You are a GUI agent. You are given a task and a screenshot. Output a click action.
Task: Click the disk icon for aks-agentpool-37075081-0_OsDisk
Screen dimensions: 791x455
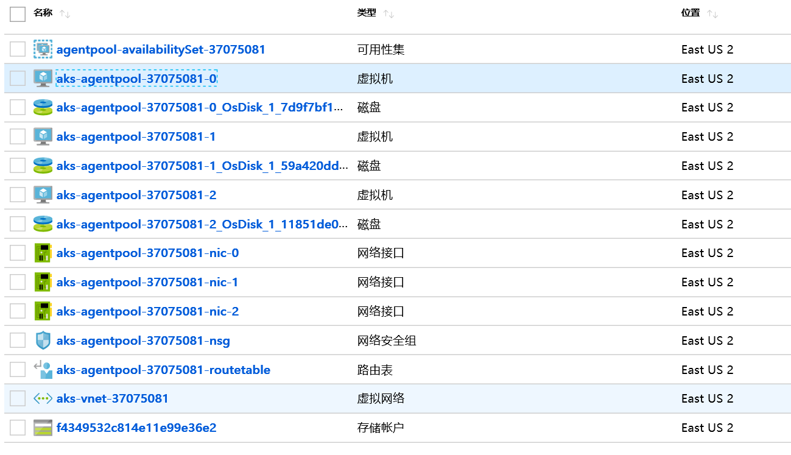coord(43,107)
